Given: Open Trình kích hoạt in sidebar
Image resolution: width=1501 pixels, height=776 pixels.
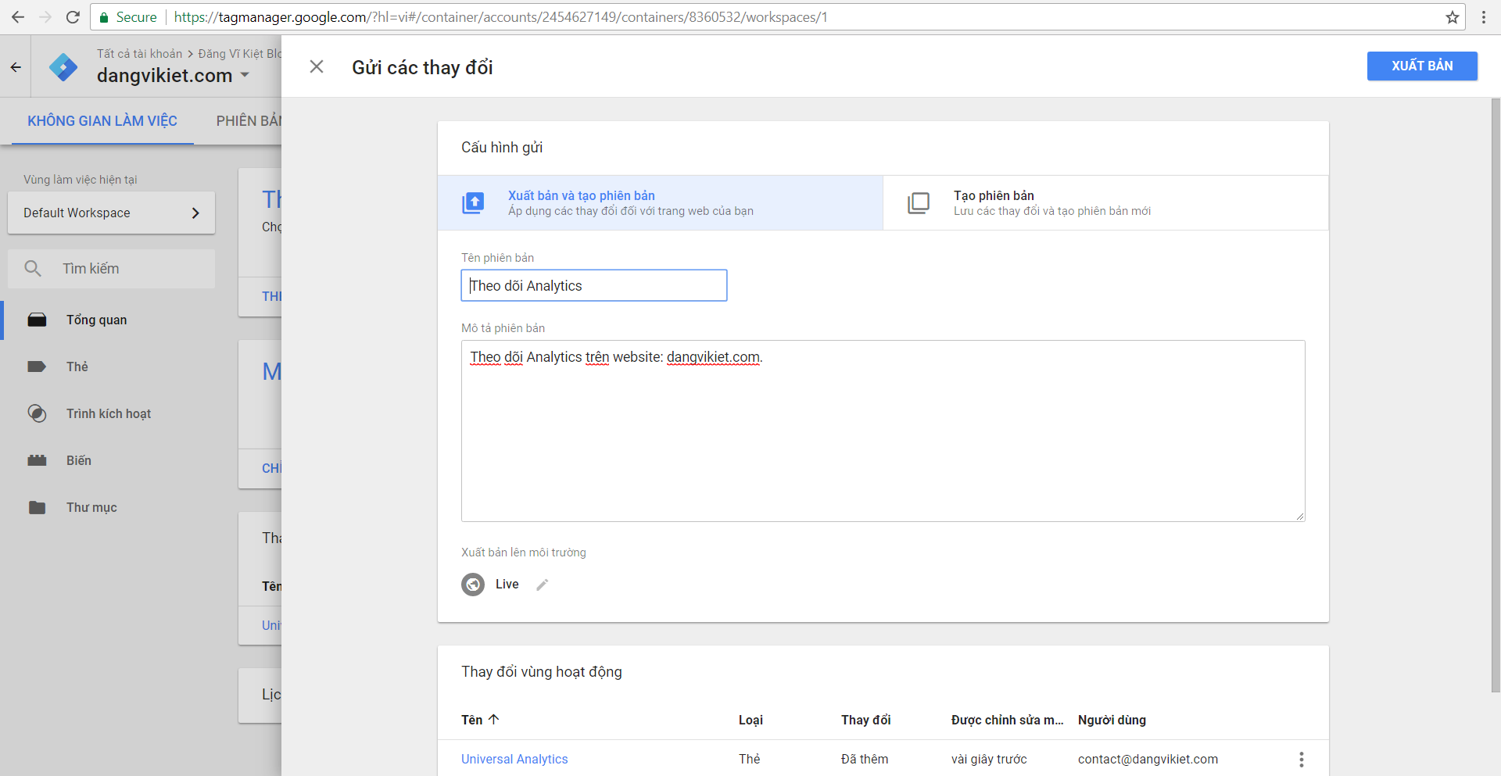Looking at the screenshot, I should [109, 413].
